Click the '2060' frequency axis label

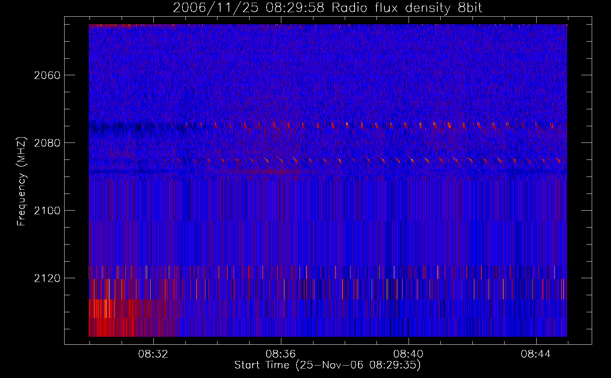click(x=47, y=75)
